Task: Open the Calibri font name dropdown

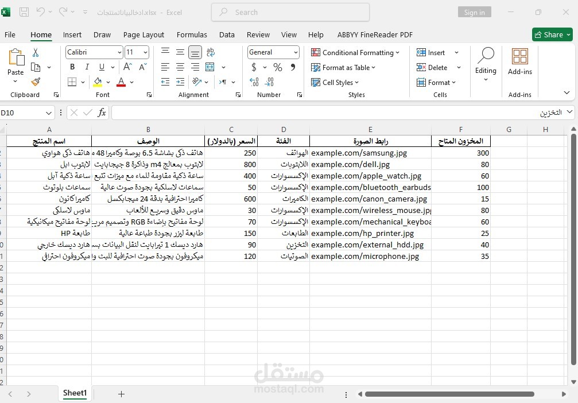Action: (x=119, y=52)
